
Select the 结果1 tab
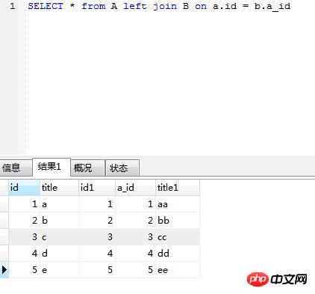52,167
